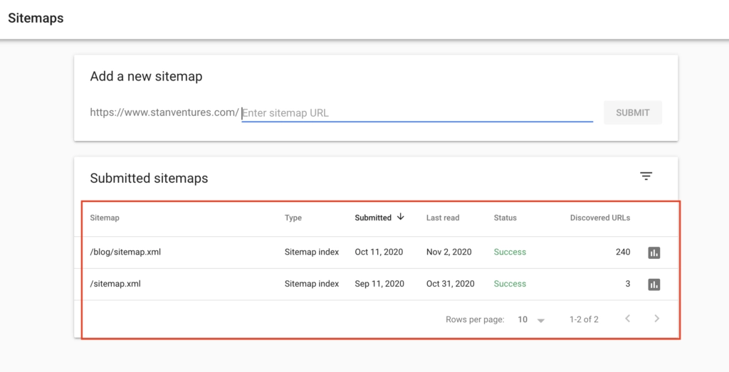Open the /blog/sitemap.xml sitemap entry
This screenshot has height=372, width=729.
tap(125, 252)
